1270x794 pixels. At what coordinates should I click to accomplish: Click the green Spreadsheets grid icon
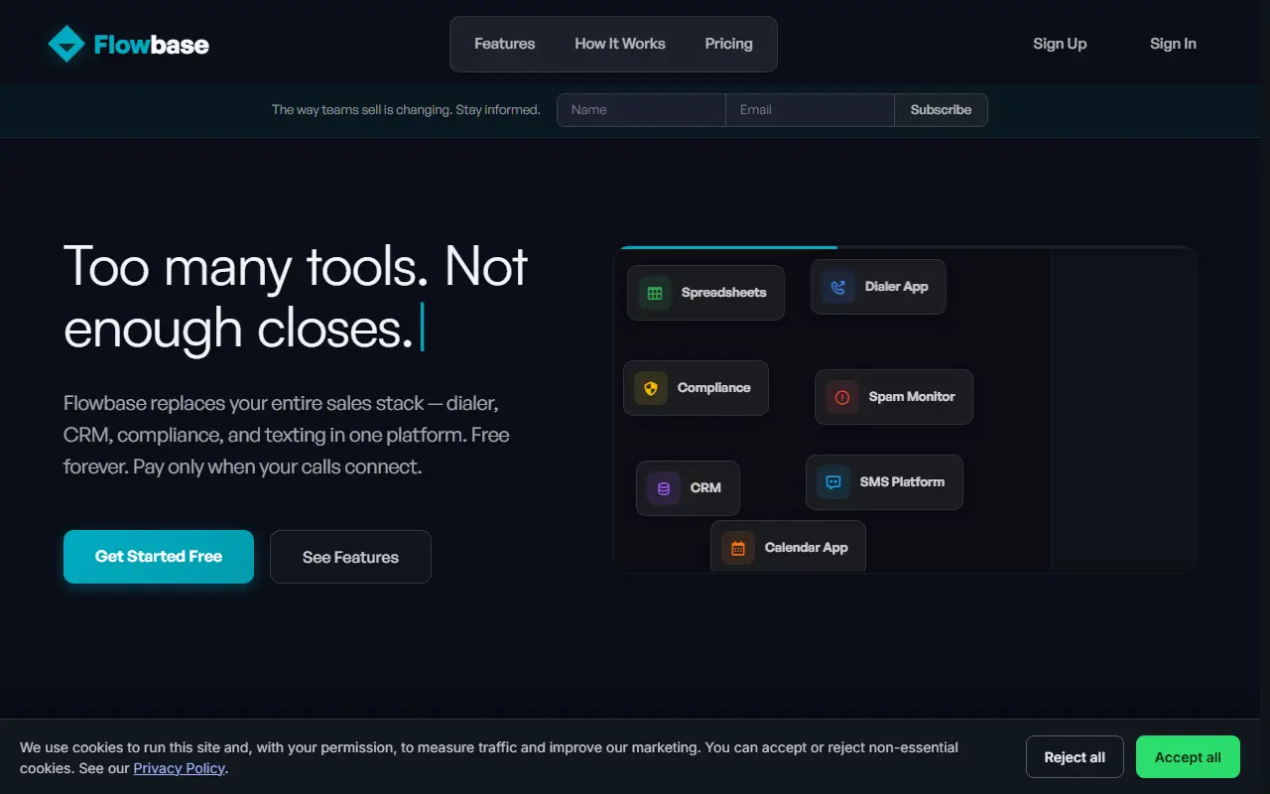coord(655,293)
